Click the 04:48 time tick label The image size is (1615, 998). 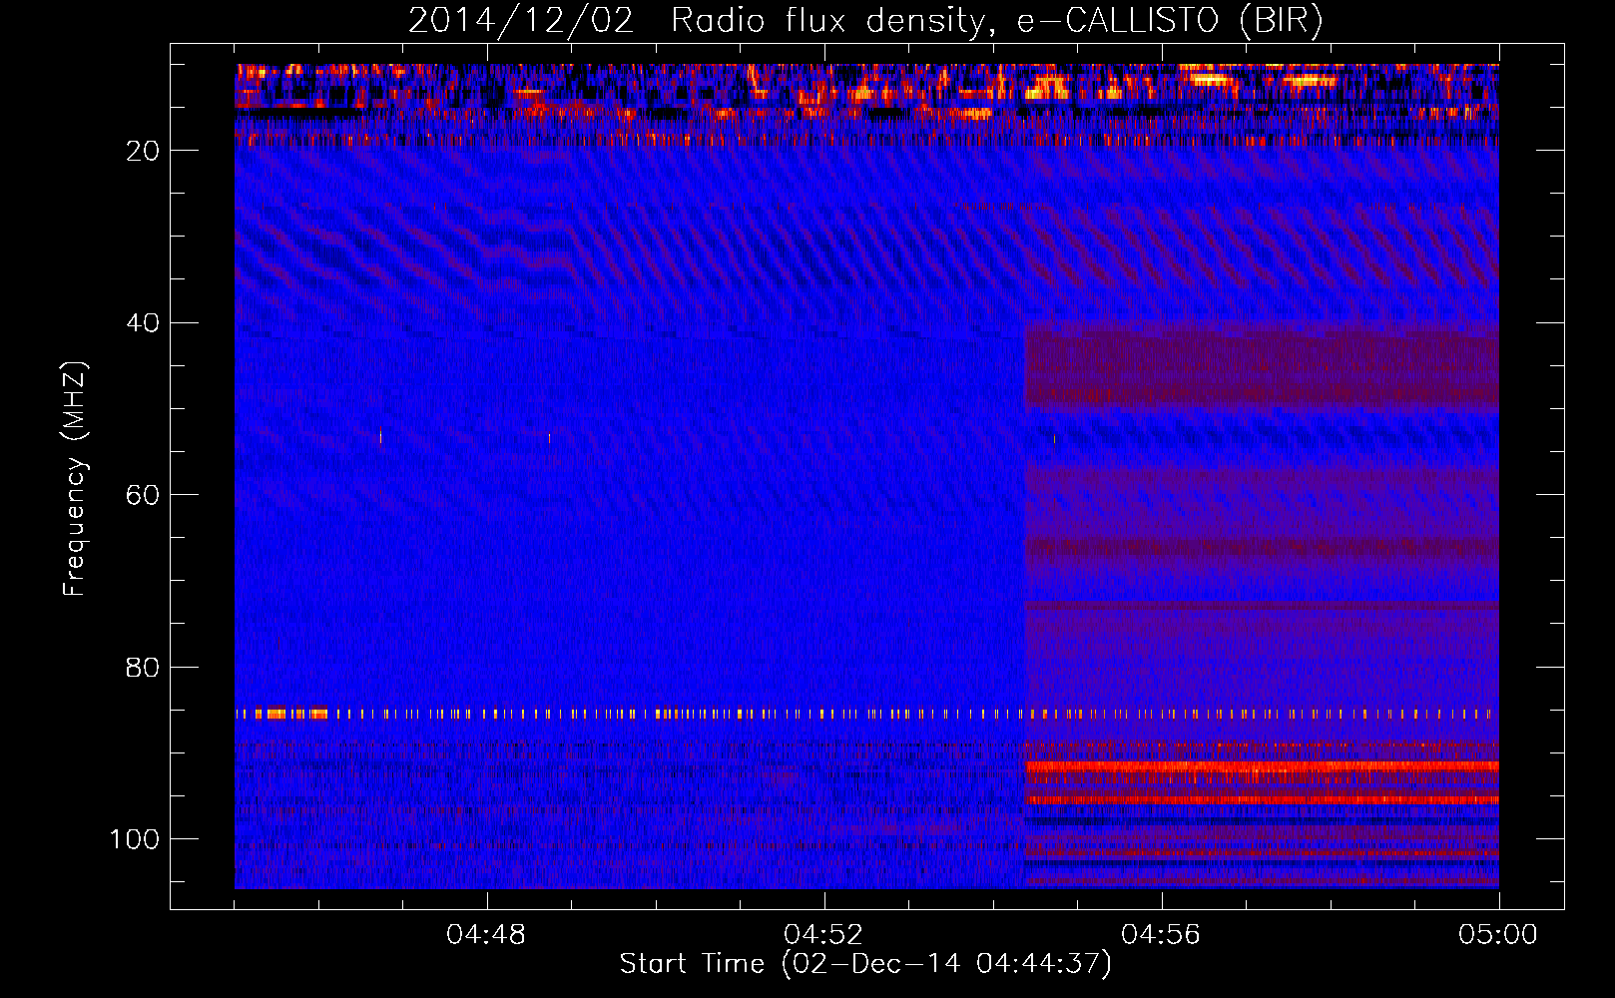tap(486, 935)
